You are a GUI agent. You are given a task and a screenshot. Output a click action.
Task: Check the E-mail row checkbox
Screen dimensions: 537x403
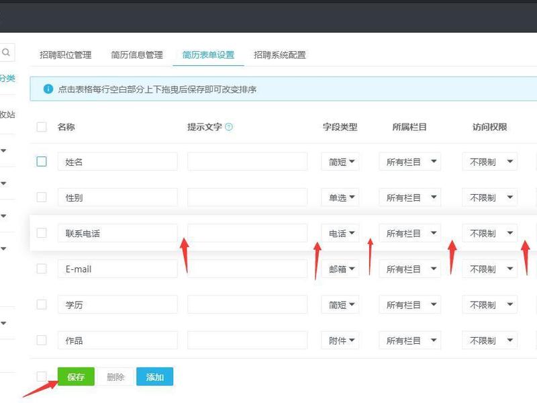[42, 269]
